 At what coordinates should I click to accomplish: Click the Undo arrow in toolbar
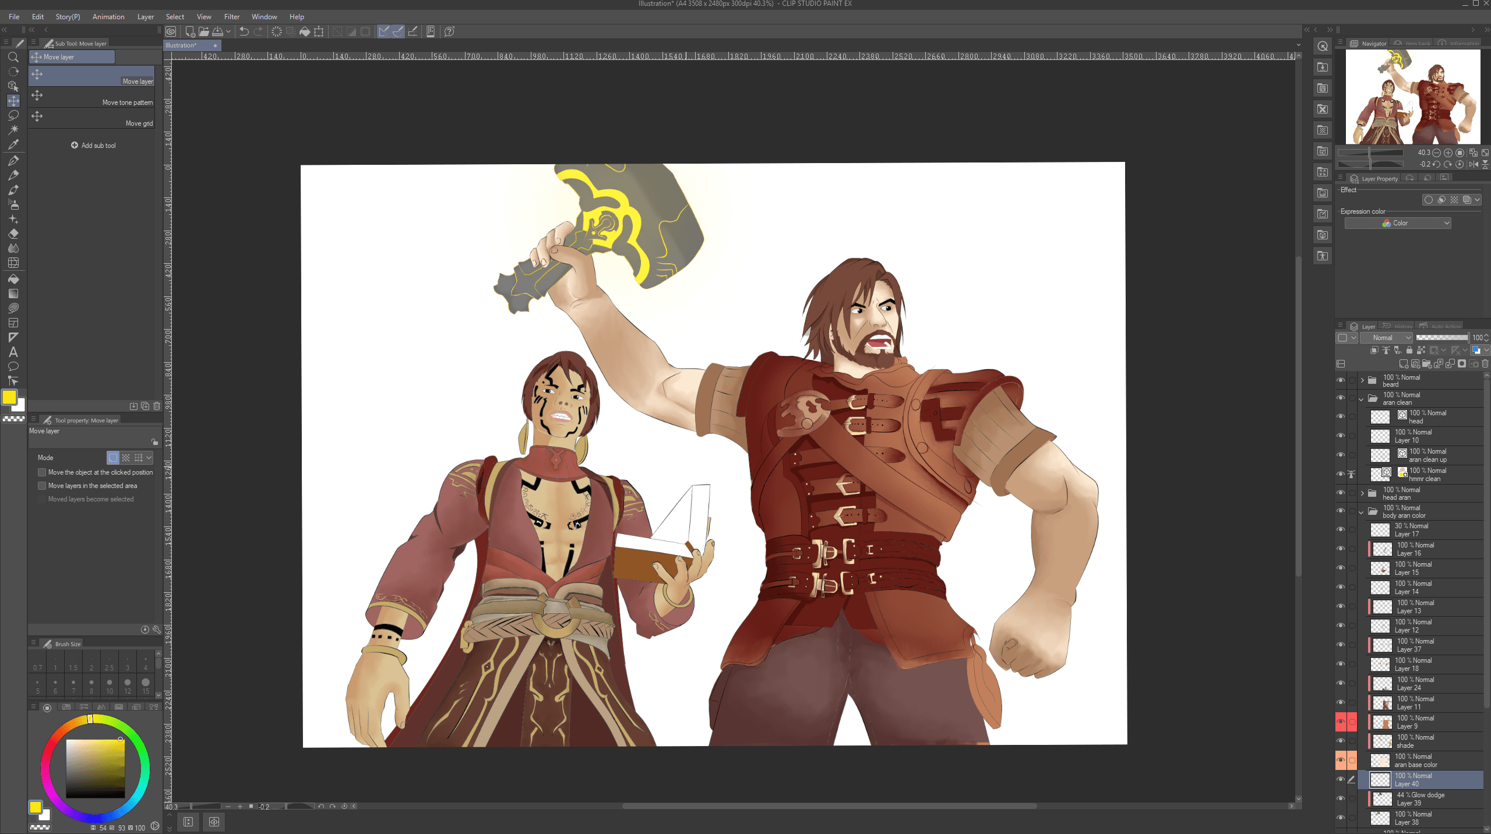click(x=244, y=31)
